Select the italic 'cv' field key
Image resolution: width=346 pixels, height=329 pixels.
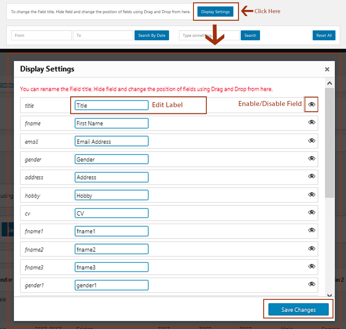click(27, 214)
